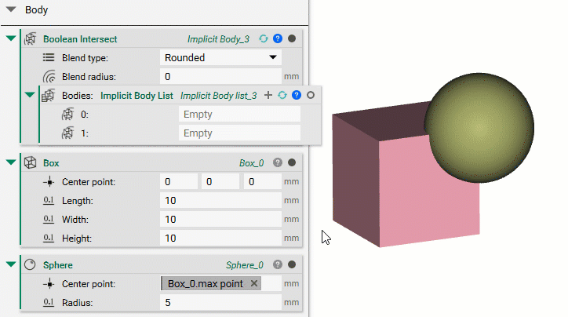
Task: Edit the Sphere Radius field
Action: 220,303
